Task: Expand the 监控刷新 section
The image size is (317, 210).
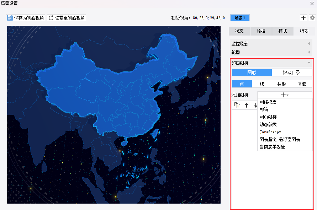Action: (x=271, y=44)
